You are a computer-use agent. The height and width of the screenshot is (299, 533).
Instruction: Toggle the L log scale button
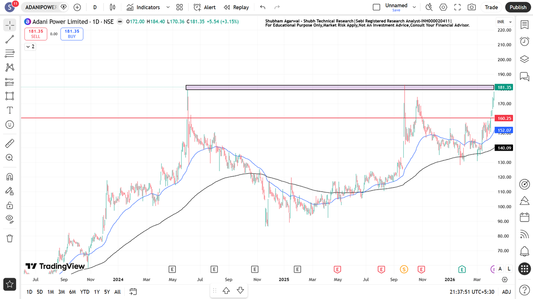[x=509, y=268]
